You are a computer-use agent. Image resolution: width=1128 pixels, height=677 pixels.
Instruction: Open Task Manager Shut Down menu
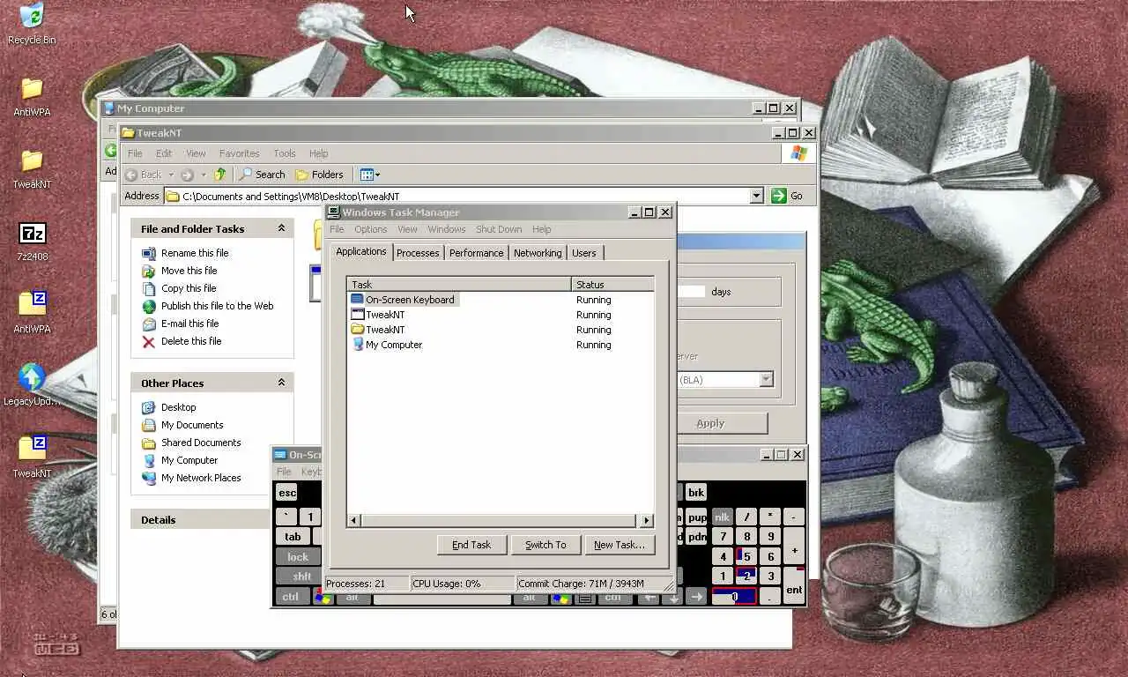(499, 229)
